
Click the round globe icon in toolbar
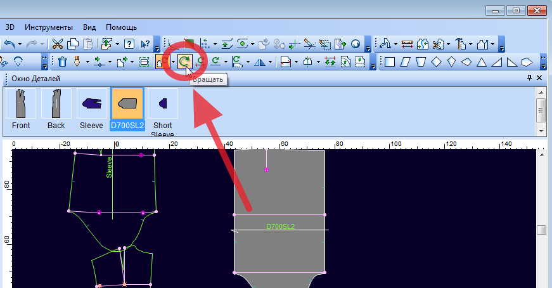point(356,44)
